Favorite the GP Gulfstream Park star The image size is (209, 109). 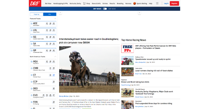click(x=32, y=51)
